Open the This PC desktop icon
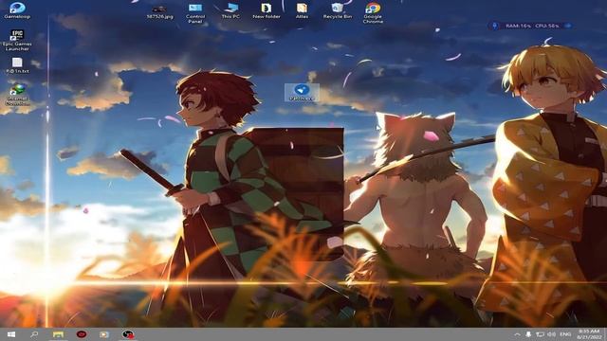The image size is (607, 341). [x=230, y=10]
